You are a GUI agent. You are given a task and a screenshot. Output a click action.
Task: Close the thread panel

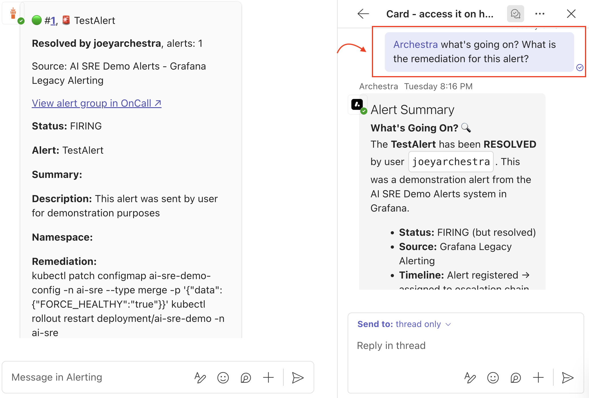pyautogui.click(x=571, y=14)
